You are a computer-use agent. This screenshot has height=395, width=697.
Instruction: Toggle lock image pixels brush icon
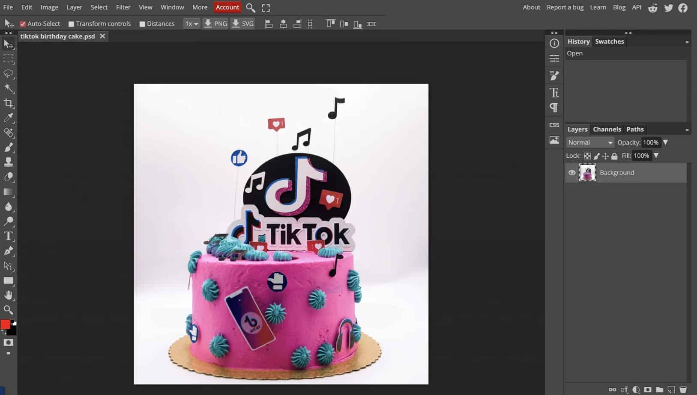(x=596, y=156)
